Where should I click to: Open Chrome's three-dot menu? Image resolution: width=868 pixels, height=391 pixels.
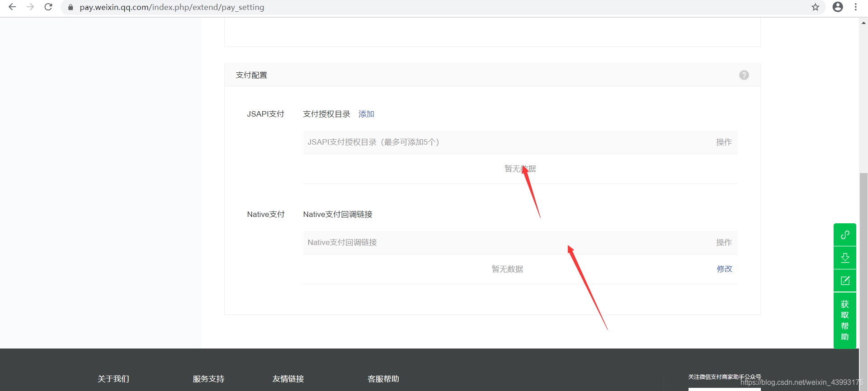pos(856,7)
